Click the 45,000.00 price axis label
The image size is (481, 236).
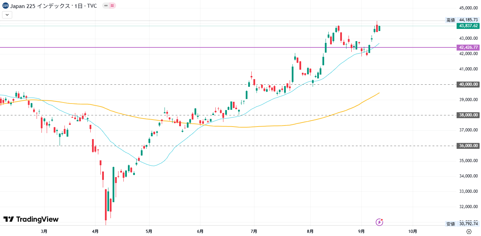[x=468, y=8]
